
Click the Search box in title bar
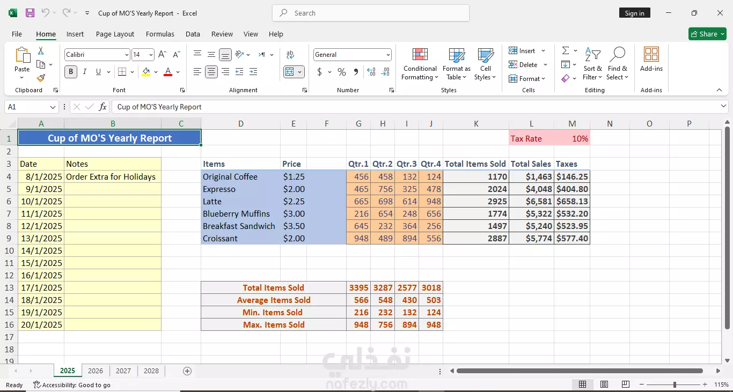[x=371, y=13]
